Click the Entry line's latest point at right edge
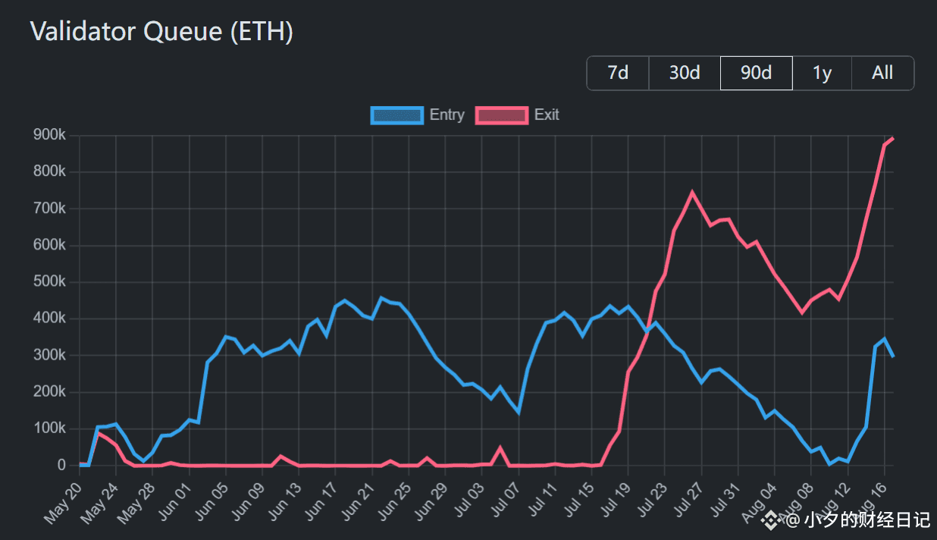The height and width of the screenshot is (540, 937). pyautogui.click(x=893, y=356)
